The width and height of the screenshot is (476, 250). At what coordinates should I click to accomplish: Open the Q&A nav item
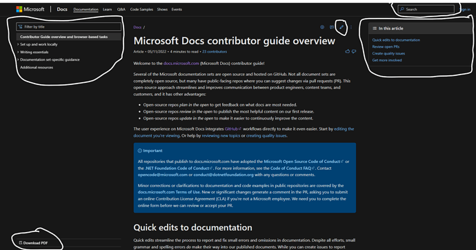[x=121, y=10]
